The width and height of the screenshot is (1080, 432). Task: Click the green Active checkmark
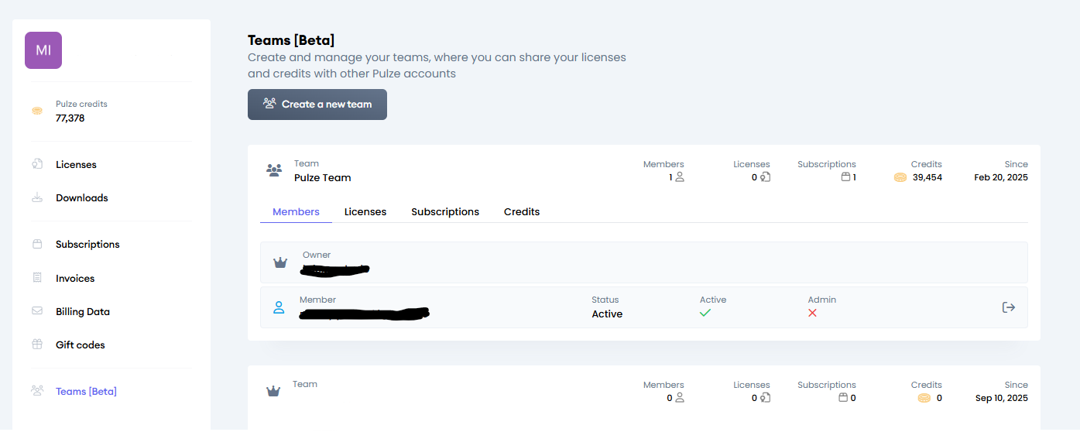pyautogui.click(x=705, y=313)
